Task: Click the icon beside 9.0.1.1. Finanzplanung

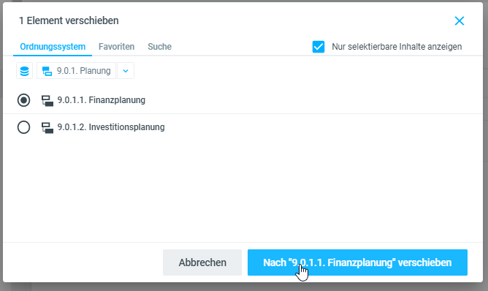Action: click(47, 100)
